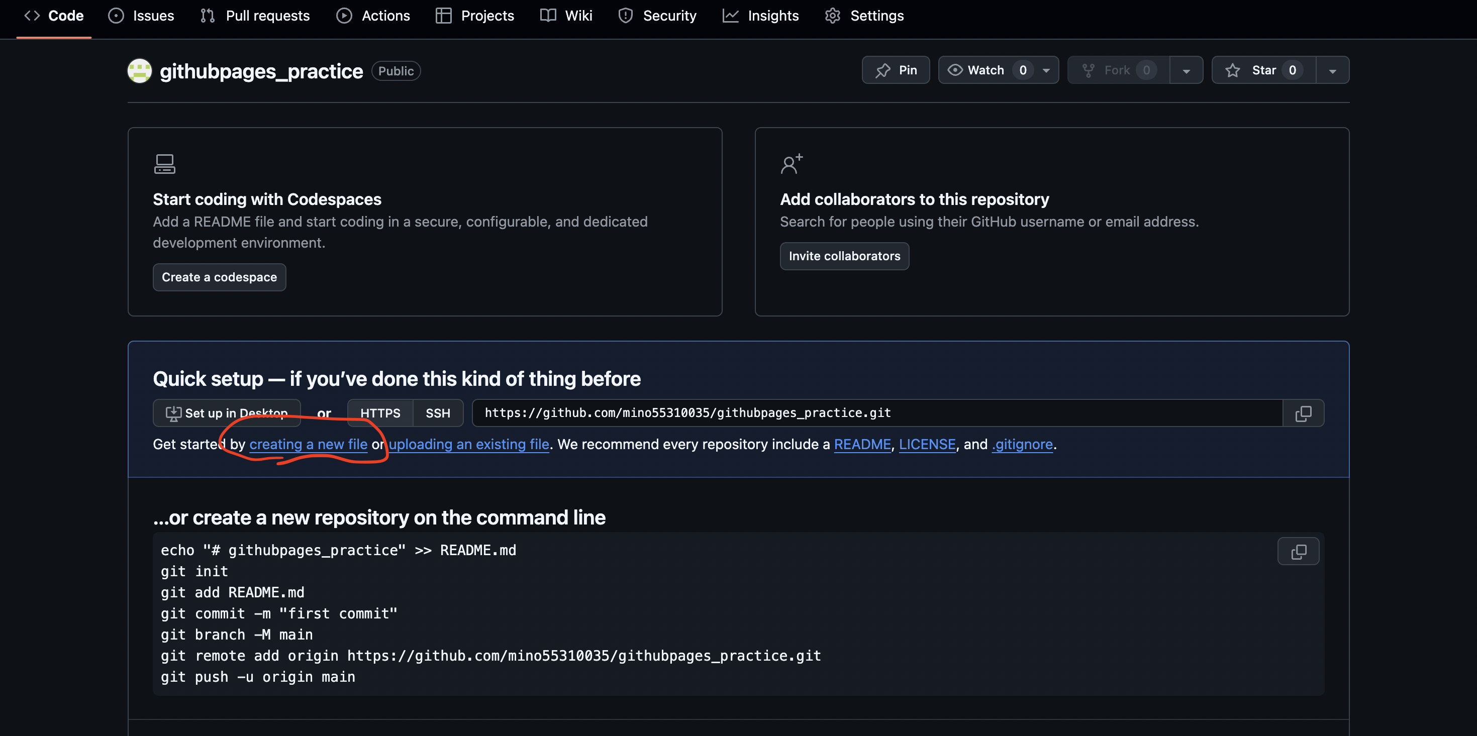The height and width of the screenshot is (736, 1477).
Task: Click the Security shield icon
Action: point(625,16)
